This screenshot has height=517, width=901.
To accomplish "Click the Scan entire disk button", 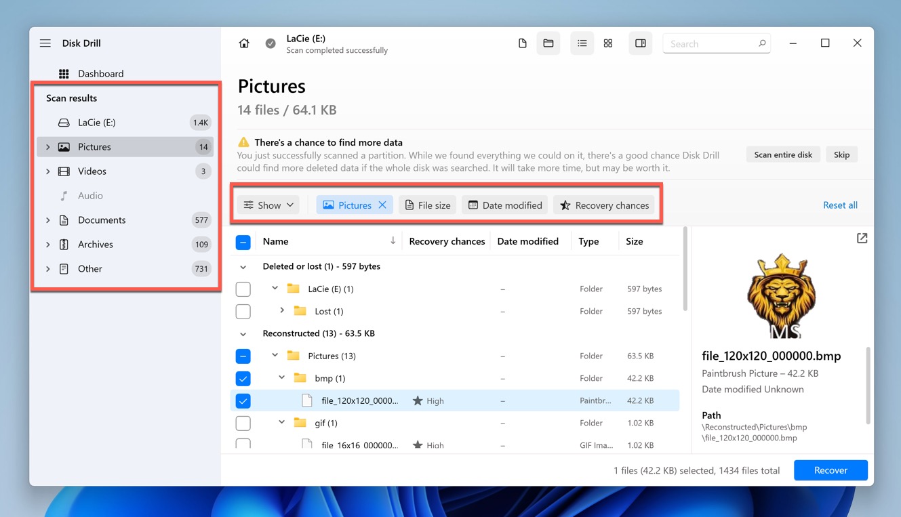I will pyautogui.click(x=783, y=154).
